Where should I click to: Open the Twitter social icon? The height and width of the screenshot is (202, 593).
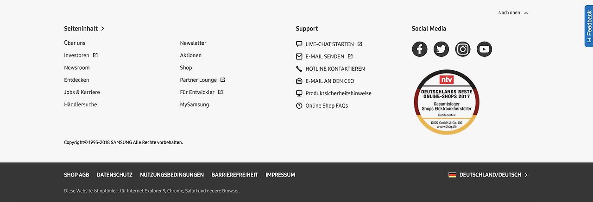pyautogui.click(x=441, y=49)
